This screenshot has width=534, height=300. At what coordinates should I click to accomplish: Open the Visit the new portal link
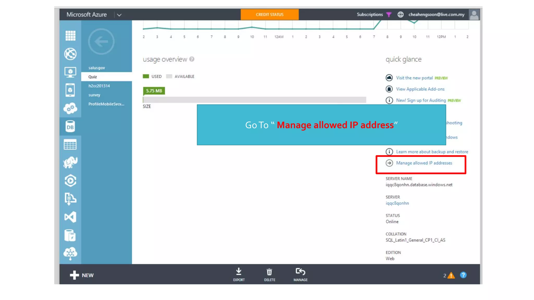point(414,78)
